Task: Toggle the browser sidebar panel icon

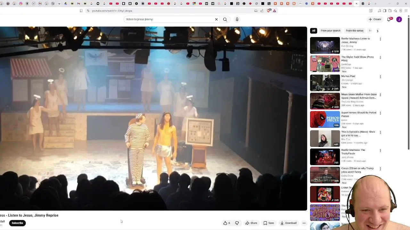Action: point(384,11)
